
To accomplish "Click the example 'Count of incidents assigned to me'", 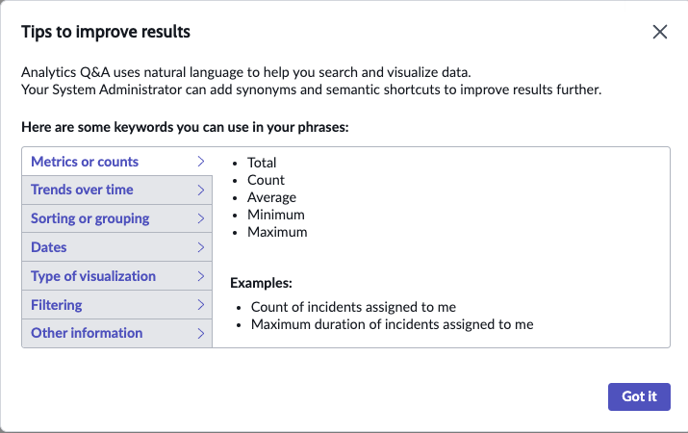I will 353,307.
